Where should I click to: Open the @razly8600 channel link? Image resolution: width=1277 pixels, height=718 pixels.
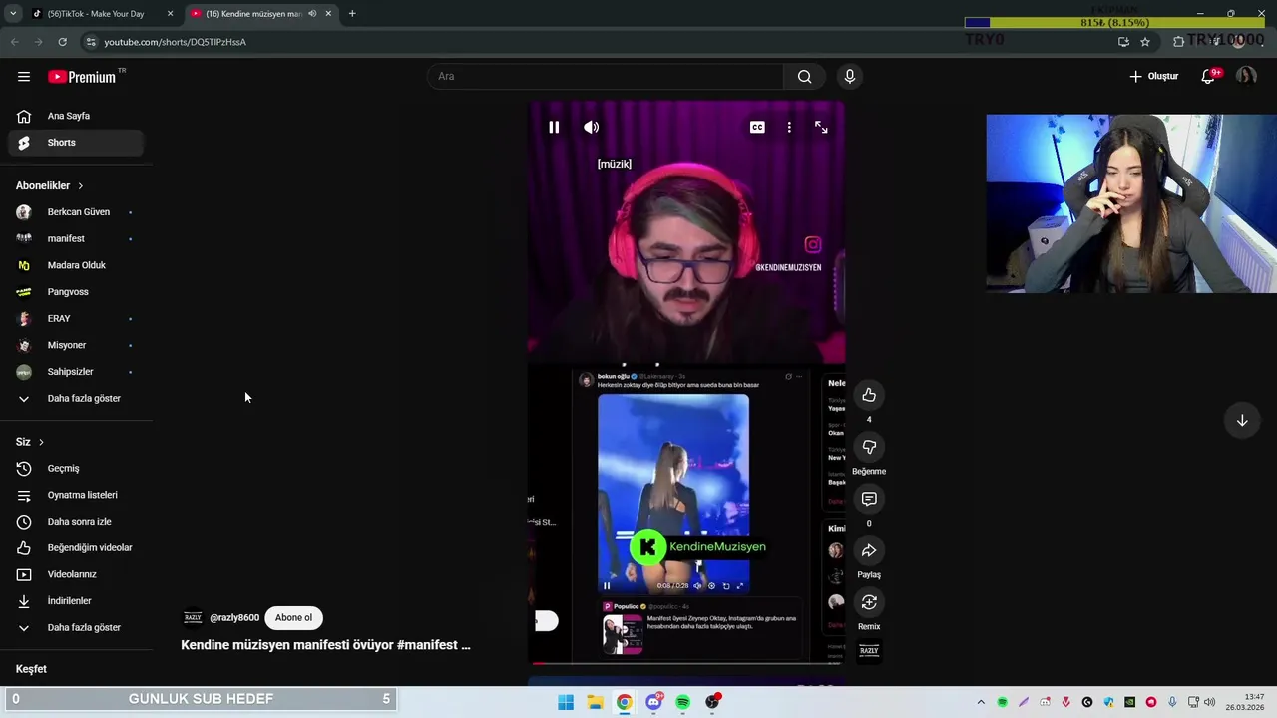(234, 617)
